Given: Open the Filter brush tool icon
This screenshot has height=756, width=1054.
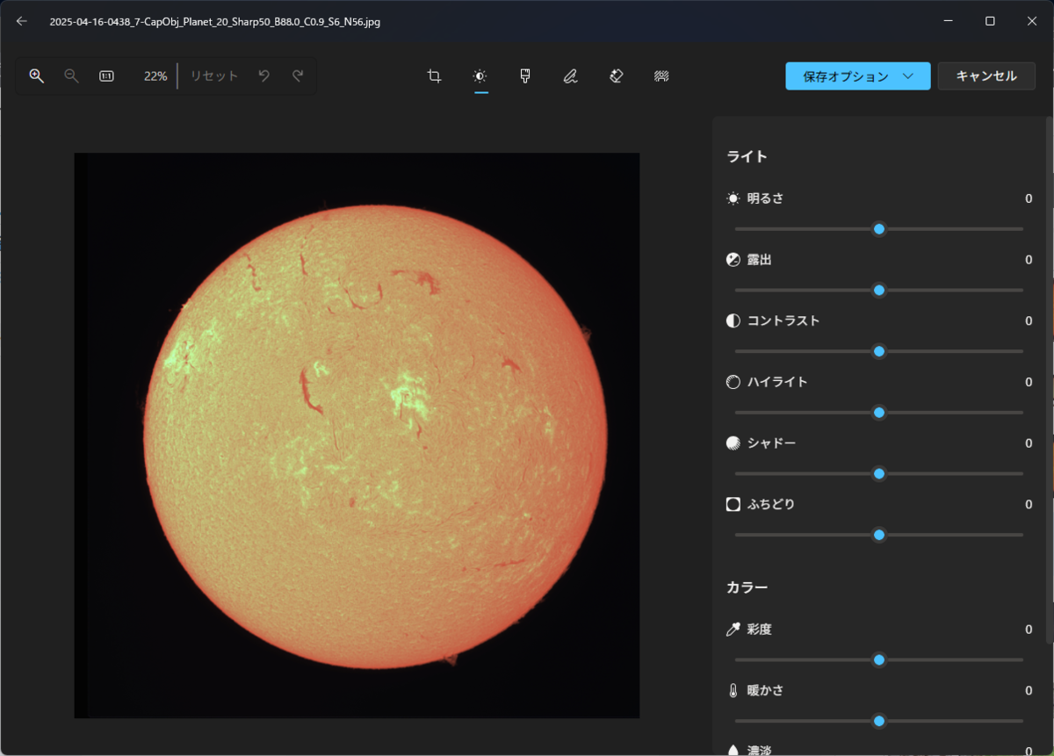Looking at the screenshot, I should click(x=525, y=76).
